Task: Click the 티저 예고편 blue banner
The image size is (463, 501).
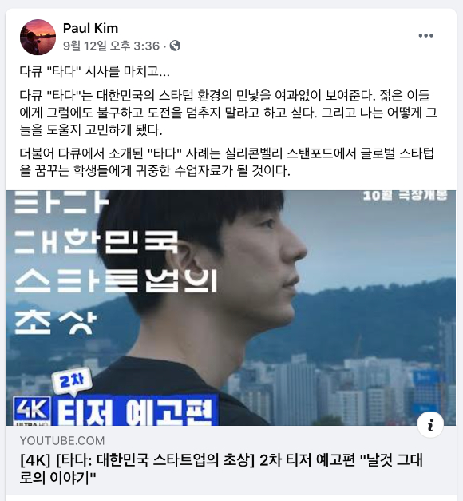Action: [x=135, y=411]
